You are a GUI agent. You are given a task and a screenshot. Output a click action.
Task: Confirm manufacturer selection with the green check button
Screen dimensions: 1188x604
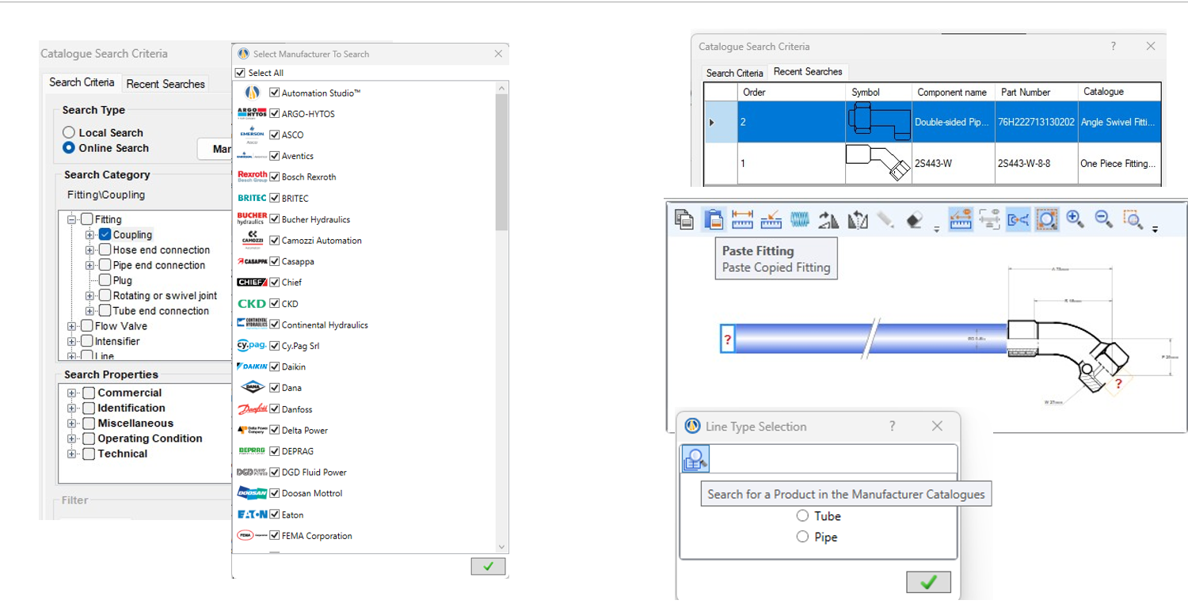click(488, 566)
